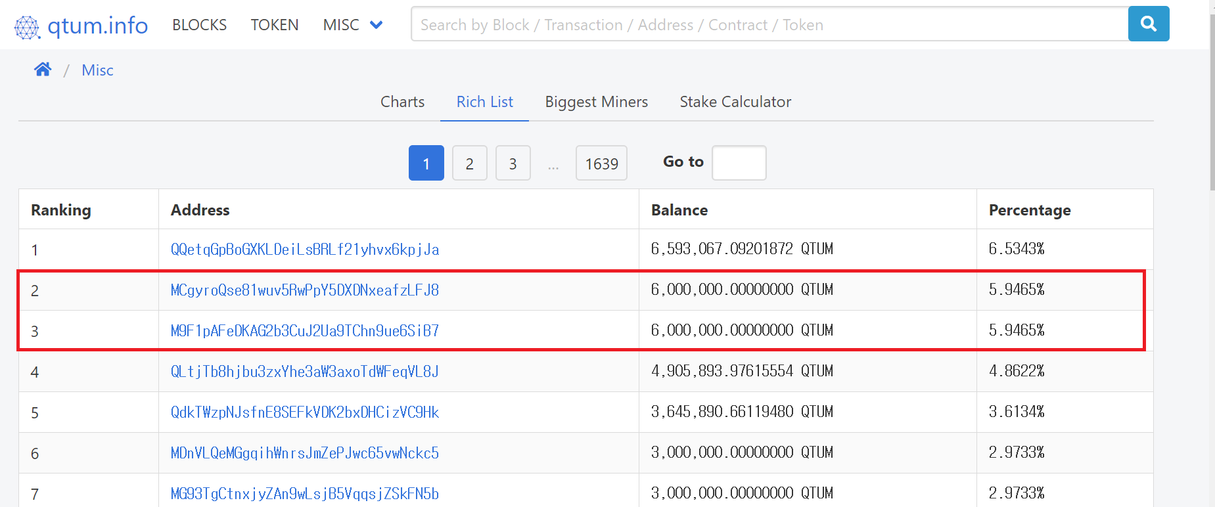Open address QLtjTb8hjbu3zxYhe3aW3axoTdWFeqVL8J

(x=305, y=372)
